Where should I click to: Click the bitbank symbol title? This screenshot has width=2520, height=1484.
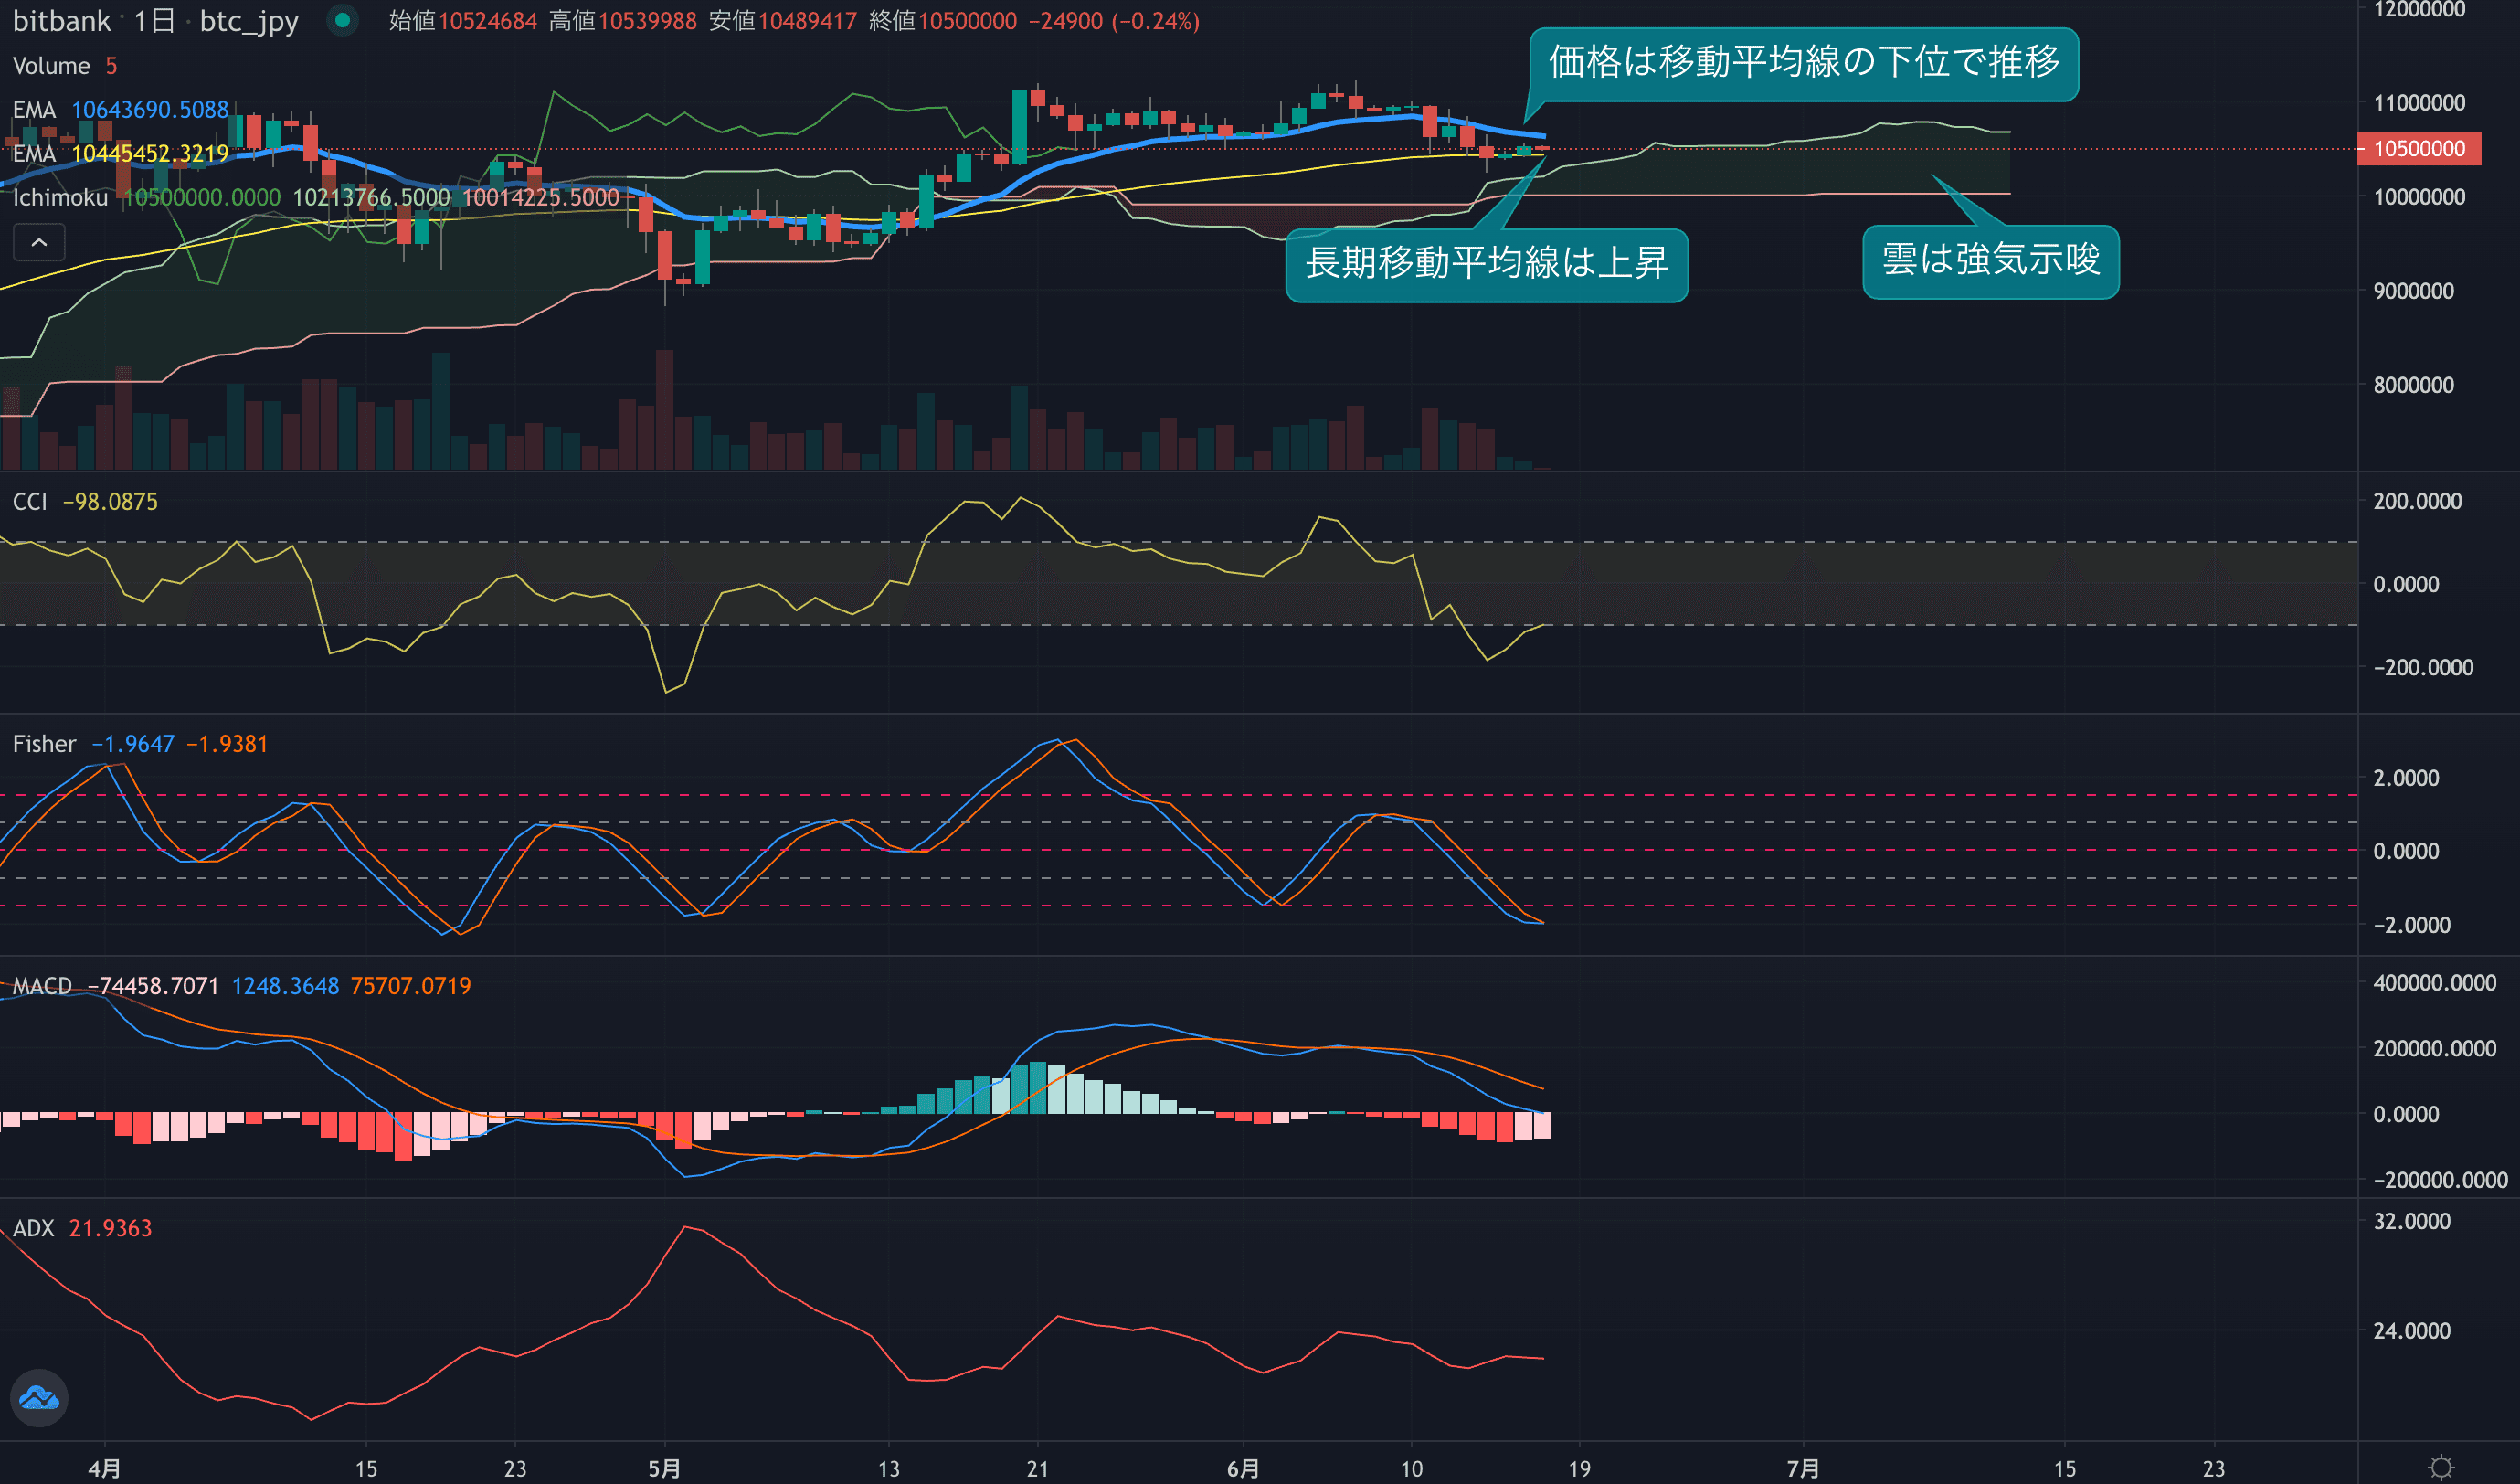[62, 21]
